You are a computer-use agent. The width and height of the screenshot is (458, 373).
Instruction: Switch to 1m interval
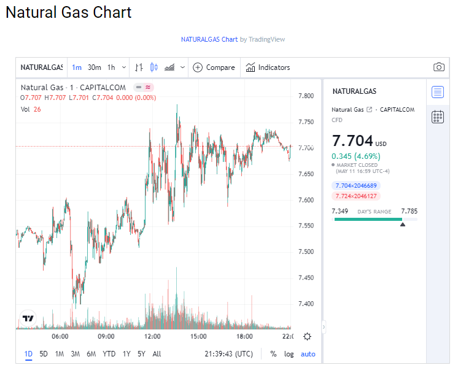77,67
